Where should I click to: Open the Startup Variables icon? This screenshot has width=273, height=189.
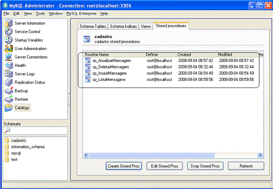(8, 40)
